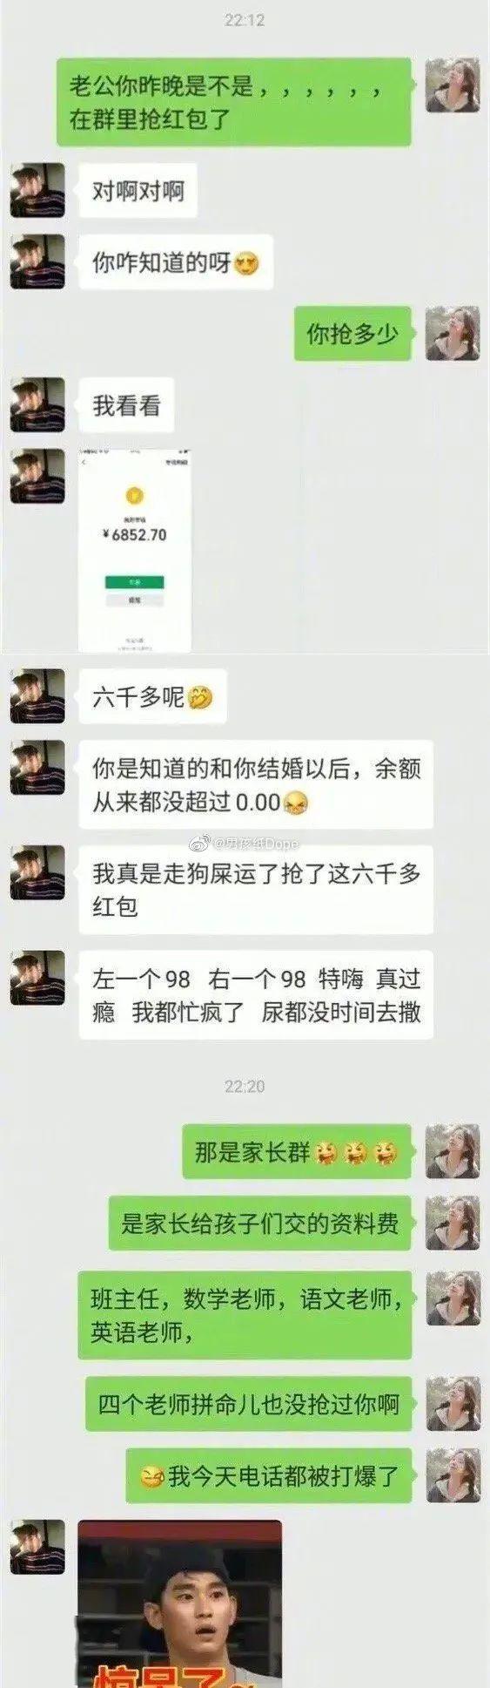Select the bubble 四个老师拼命儿也没抢过你啊

click(x=248, y=1404)
